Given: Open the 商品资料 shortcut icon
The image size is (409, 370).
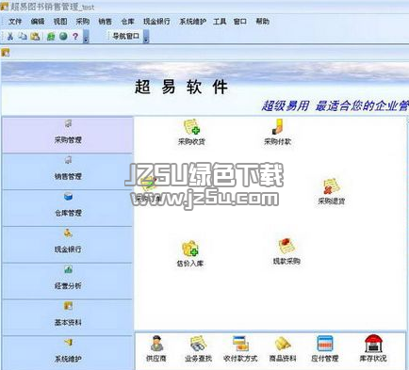Looking at the screenshot, I should point(283,348).
